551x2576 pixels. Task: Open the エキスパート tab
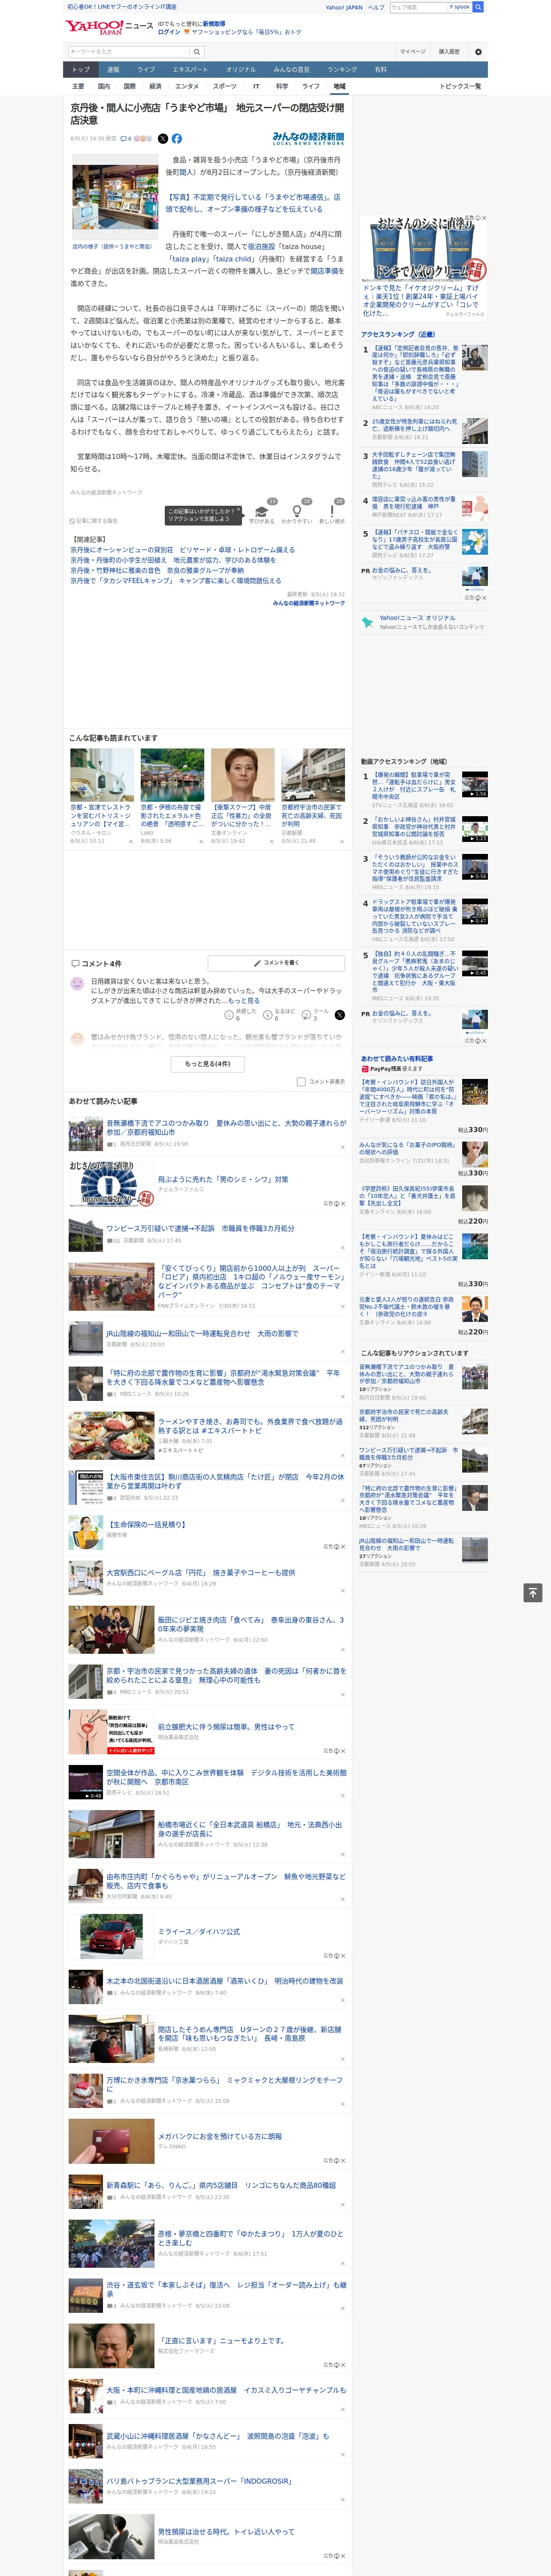tap(190, 70)
